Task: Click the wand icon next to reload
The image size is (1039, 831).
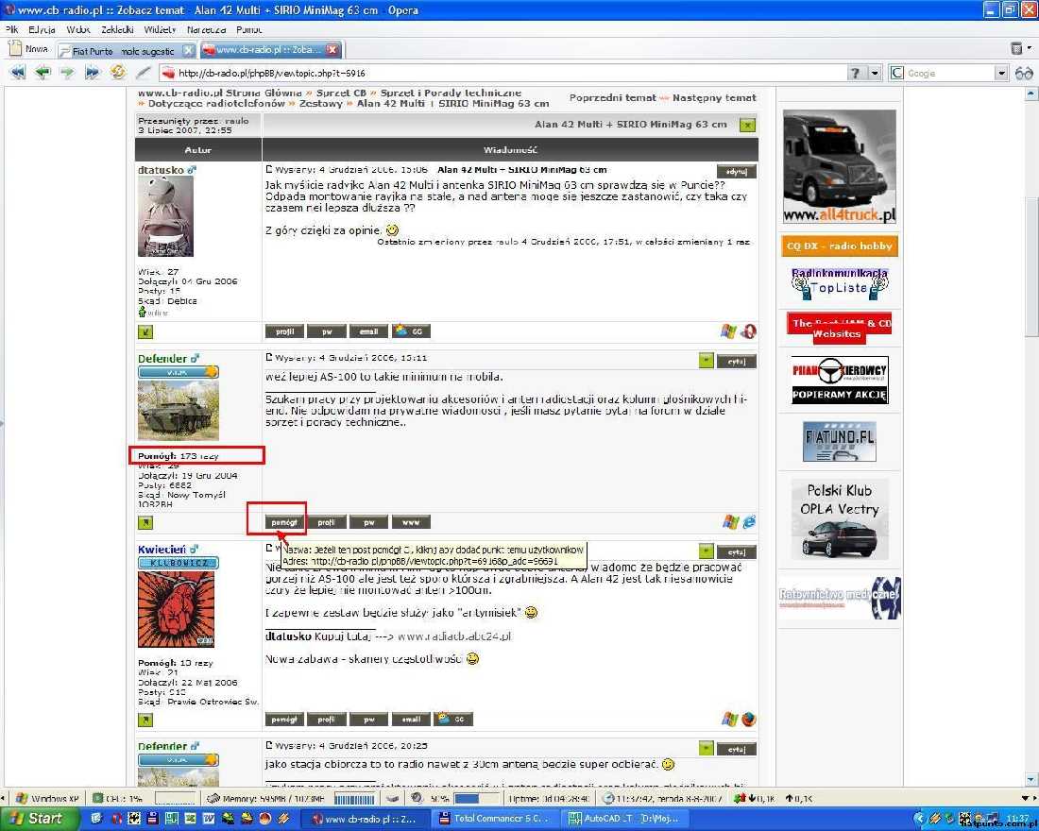Action: (144, 72)
